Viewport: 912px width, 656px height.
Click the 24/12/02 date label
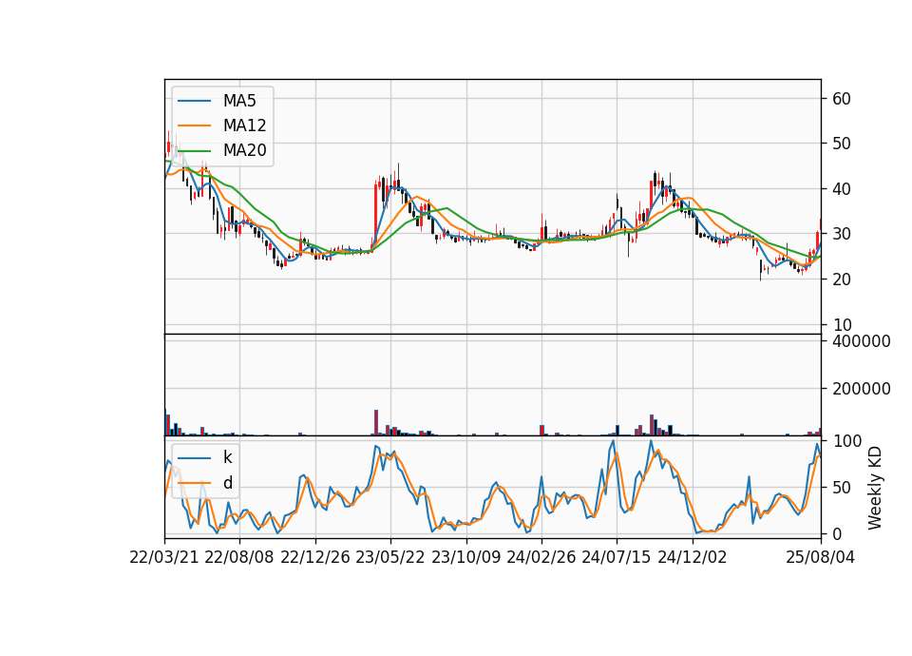pos(693,557)
